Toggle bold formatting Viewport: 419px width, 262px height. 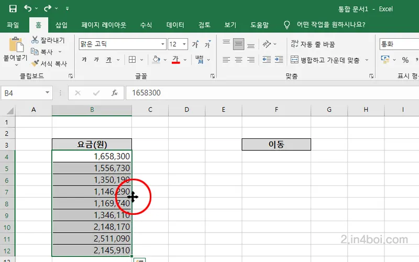84,60
